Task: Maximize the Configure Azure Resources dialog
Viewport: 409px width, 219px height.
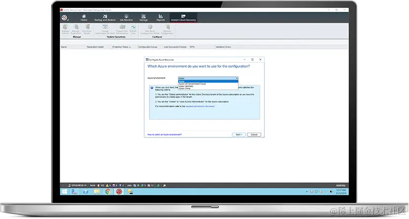Action: tap(252, 59)
